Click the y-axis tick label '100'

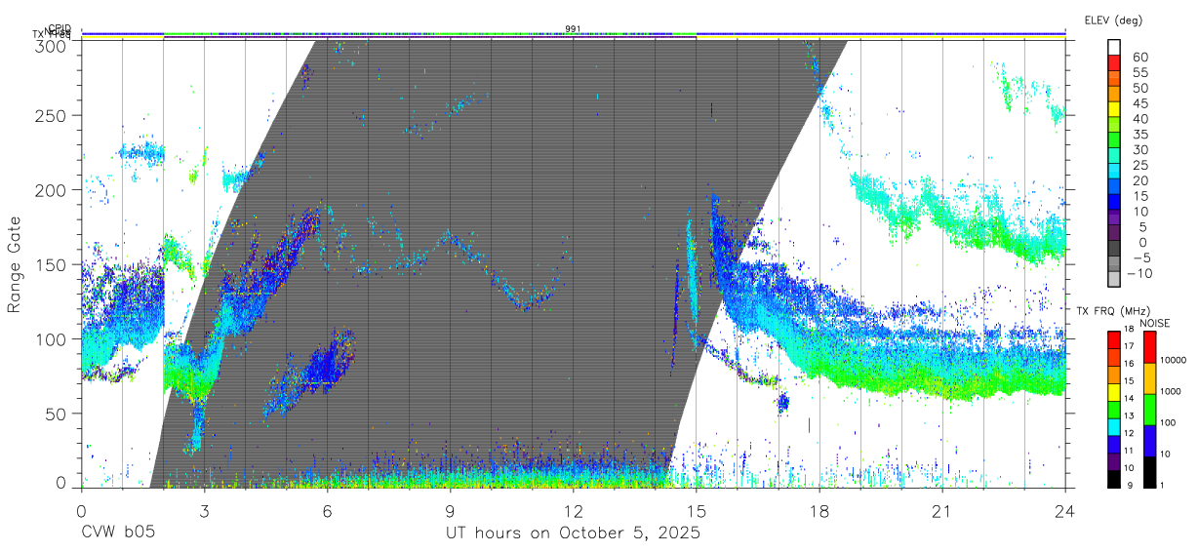(x=51, y=338)
